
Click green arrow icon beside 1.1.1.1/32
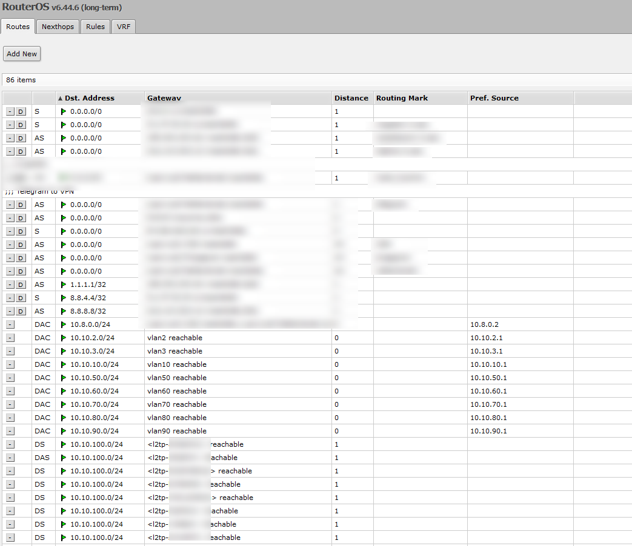point(63,285)
